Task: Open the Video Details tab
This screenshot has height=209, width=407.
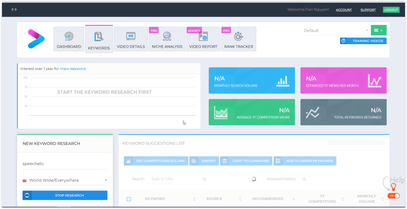Action: 130,39
